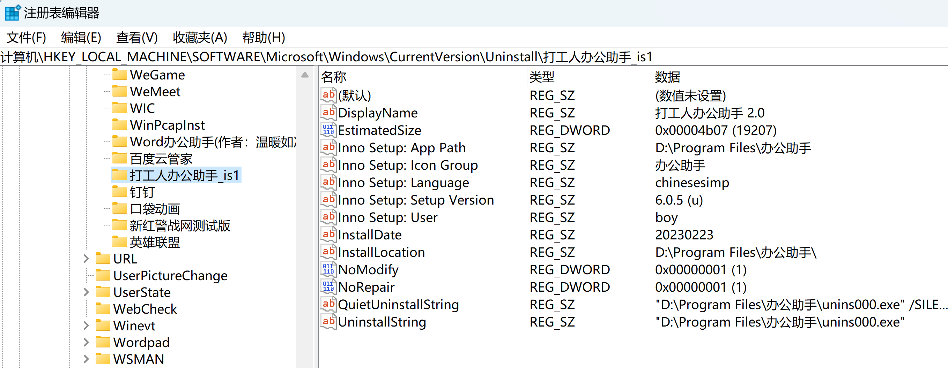Open the 查看(V) menu
The width and height of the screenshot is (948, 368).
[x=137, y=37]
